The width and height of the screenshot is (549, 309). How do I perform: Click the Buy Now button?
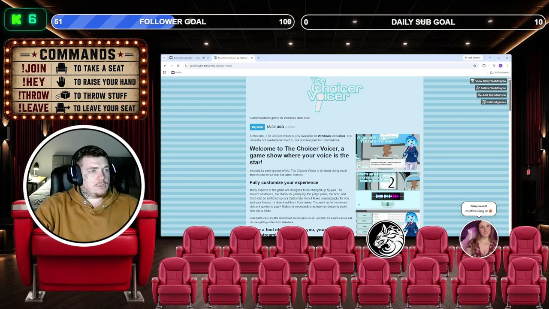(x=257, y=127)
